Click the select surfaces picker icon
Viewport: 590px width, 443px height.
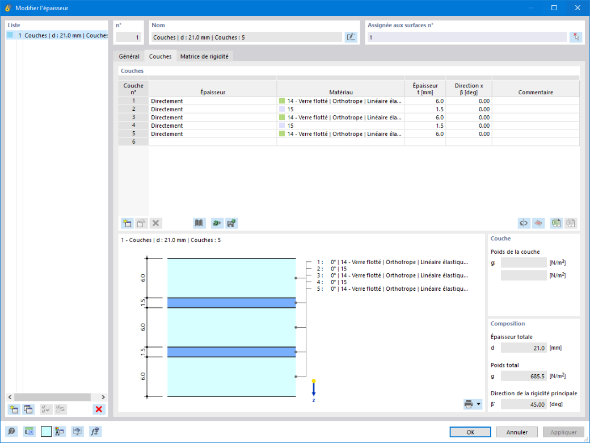(x=576, y=37)
